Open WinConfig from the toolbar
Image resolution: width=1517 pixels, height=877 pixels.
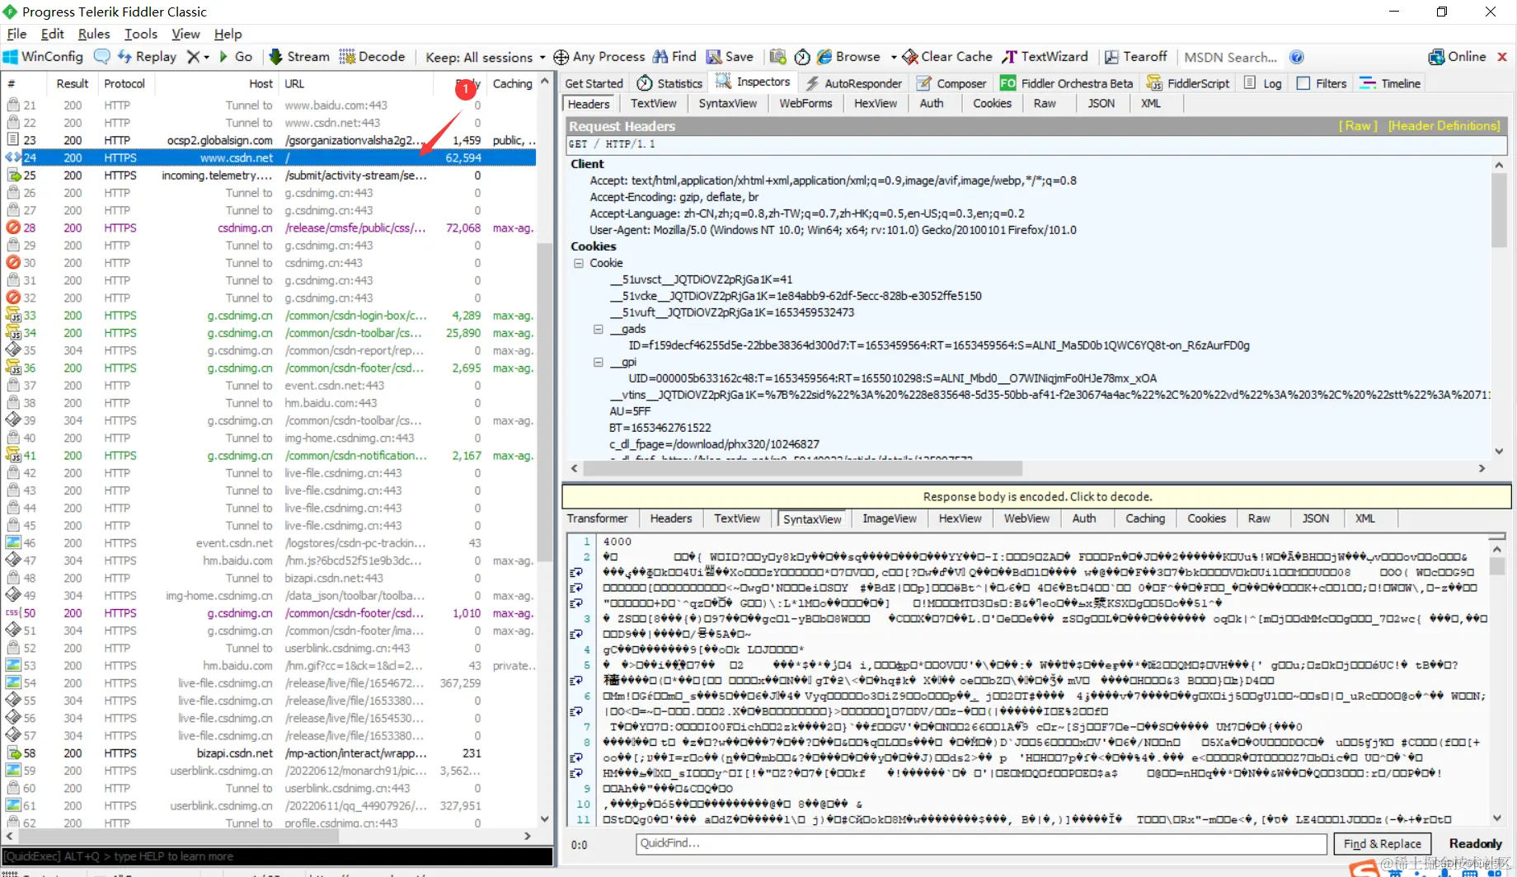click(44, 57)
